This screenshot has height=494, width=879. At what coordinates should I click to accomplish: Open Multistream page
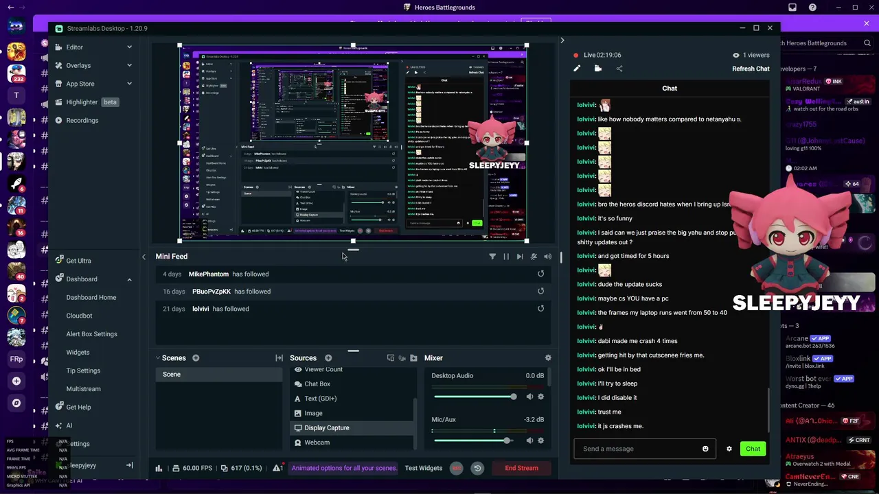click(x=83, y=389)
